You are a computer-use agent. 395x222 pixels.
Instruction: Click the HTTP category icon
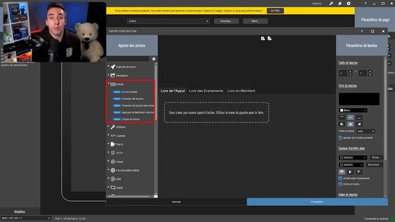point(113,153)
